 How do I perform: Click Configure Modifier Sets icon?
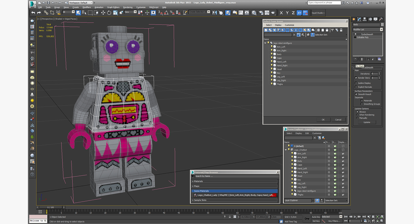coord(379,59)
